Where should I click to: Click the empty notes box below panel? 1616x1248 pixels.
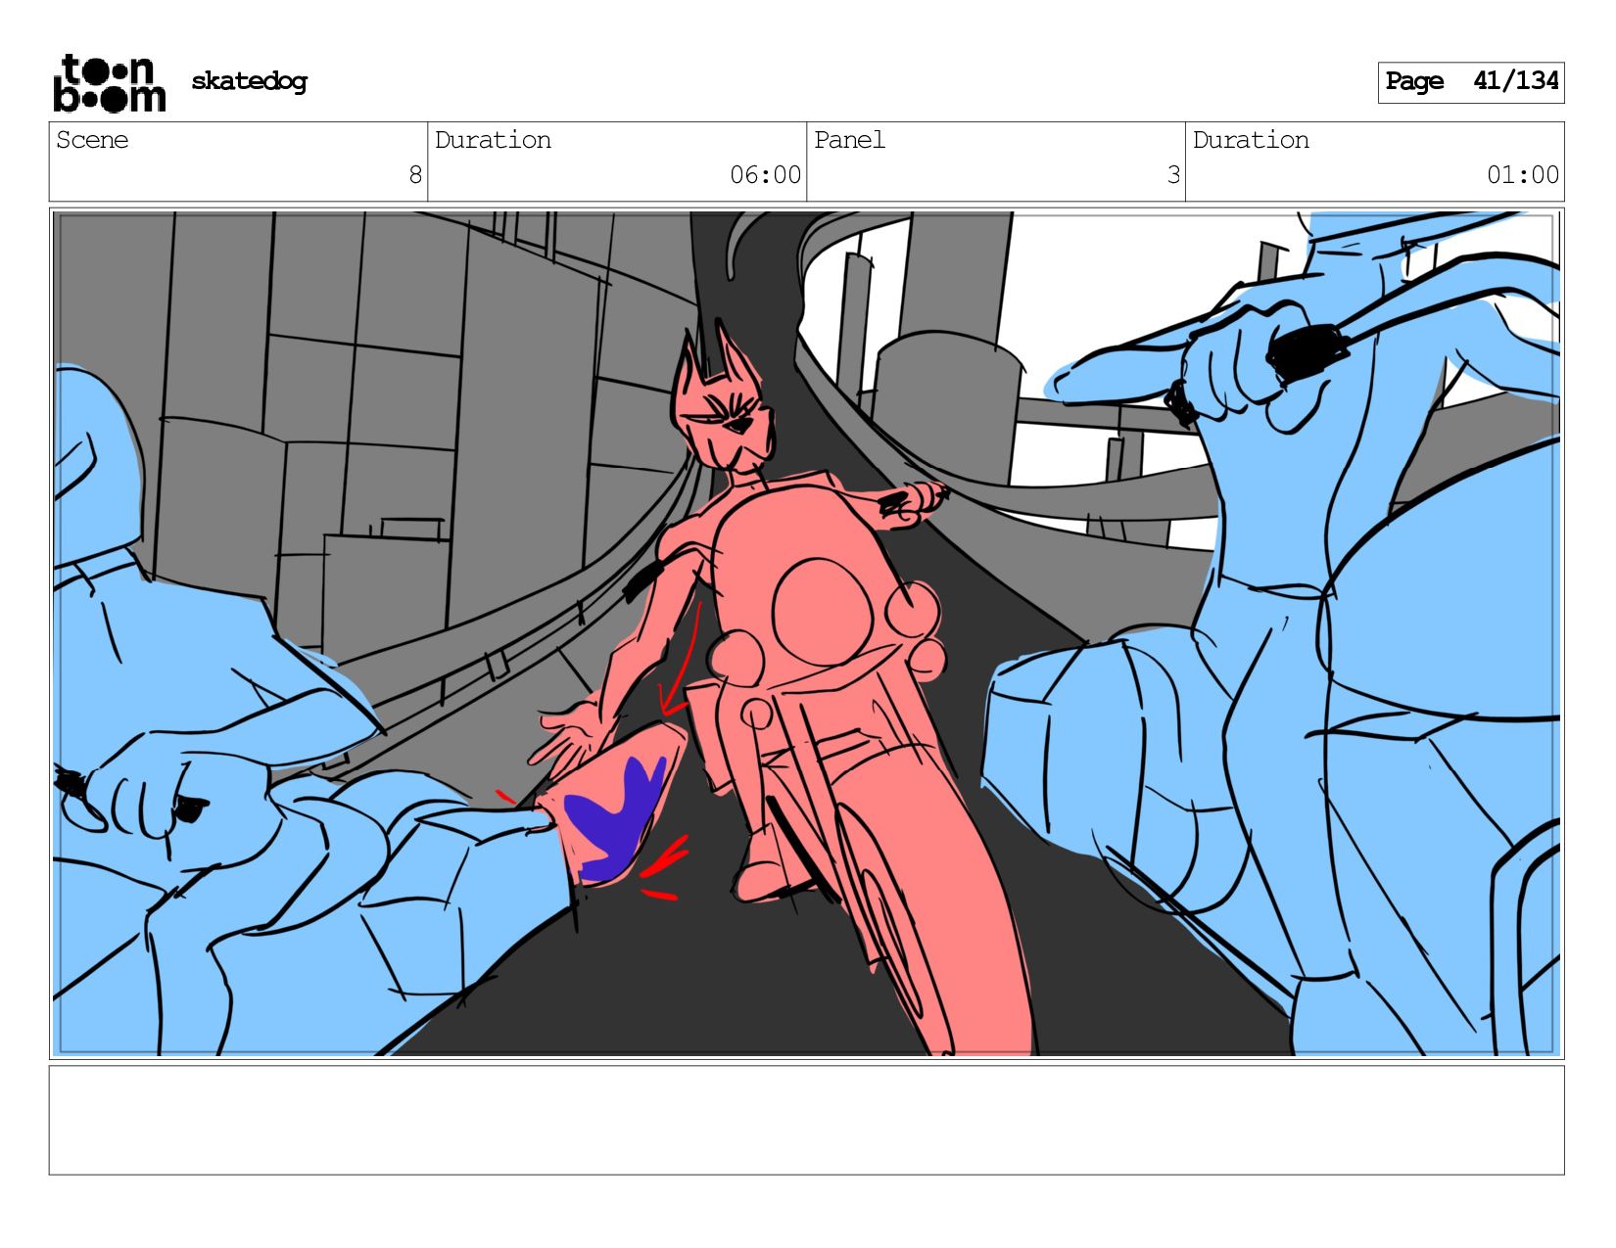[806, 1120]
